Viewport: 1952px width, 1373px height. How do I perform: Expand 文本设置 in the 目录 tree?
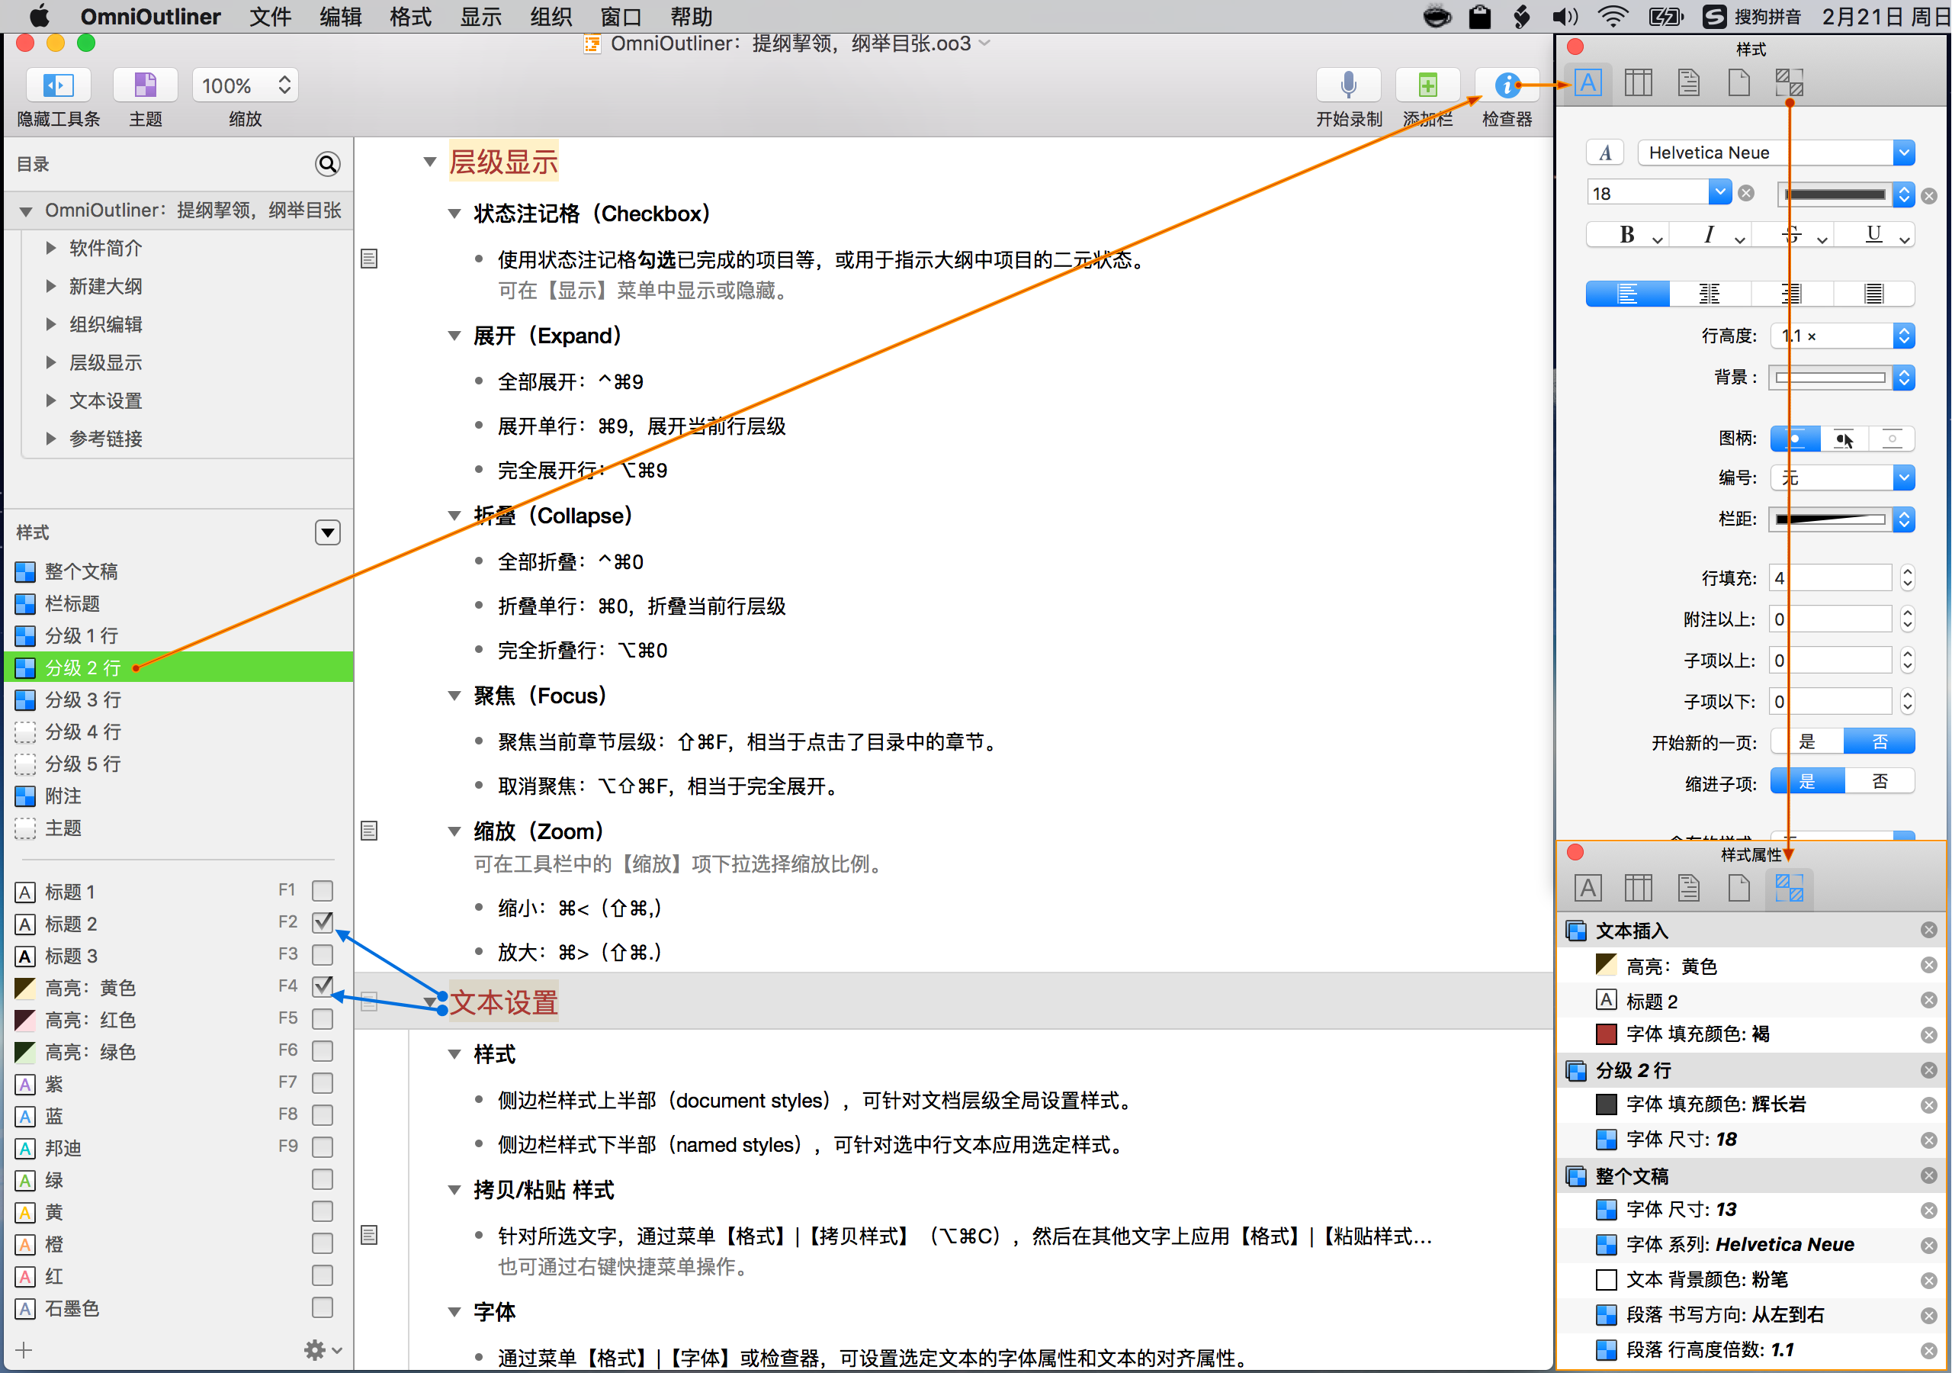pos(51,400)
